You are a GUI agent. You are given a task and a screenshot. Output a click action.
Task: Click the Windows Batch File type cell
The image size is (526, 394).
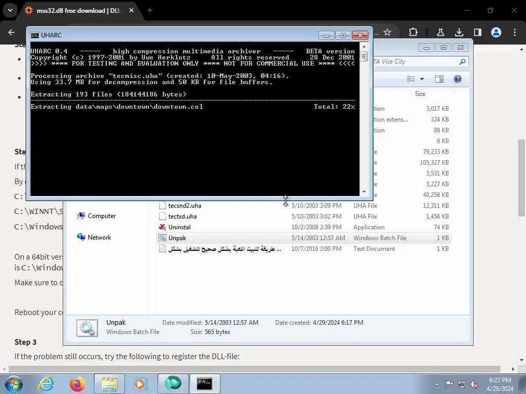point(380,238)
